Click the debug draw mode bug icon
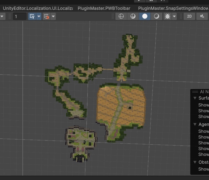The image size is (209, 180). (x=167, y=16)
